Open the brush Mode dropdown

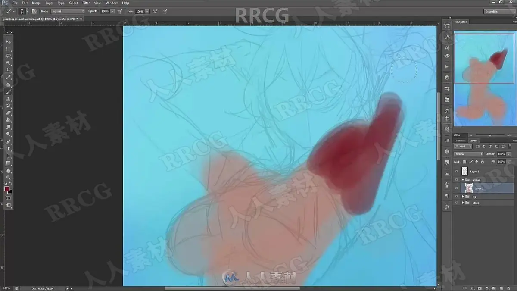point(68,11)
